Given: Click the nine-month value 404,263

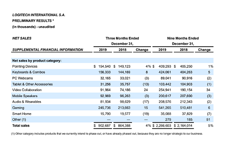Looking at the screenshot, I should point(186,72).
